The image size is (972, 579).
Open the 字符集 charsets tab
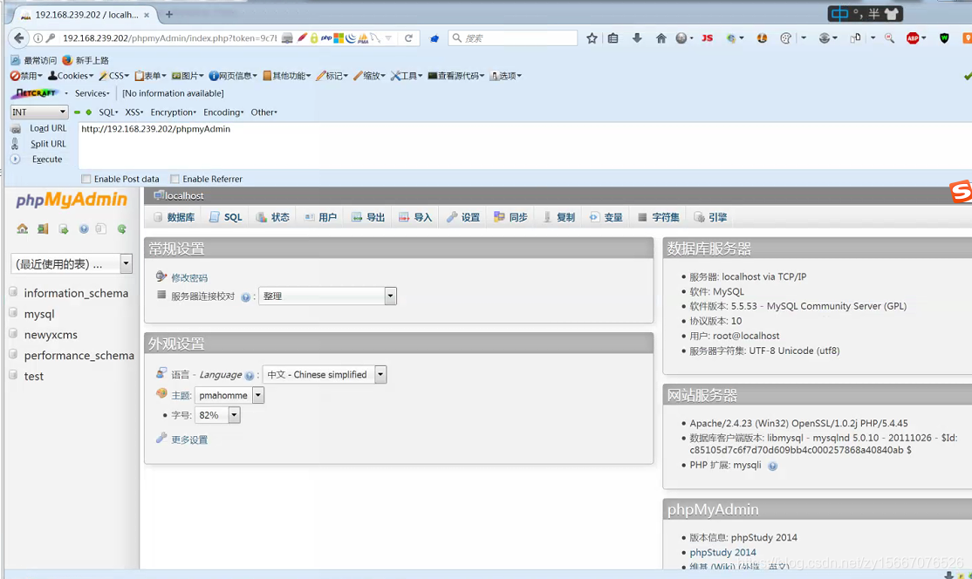click(x=659, y=217)
